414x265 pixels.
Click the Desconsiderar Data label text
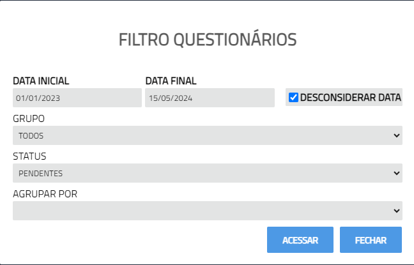350,98
